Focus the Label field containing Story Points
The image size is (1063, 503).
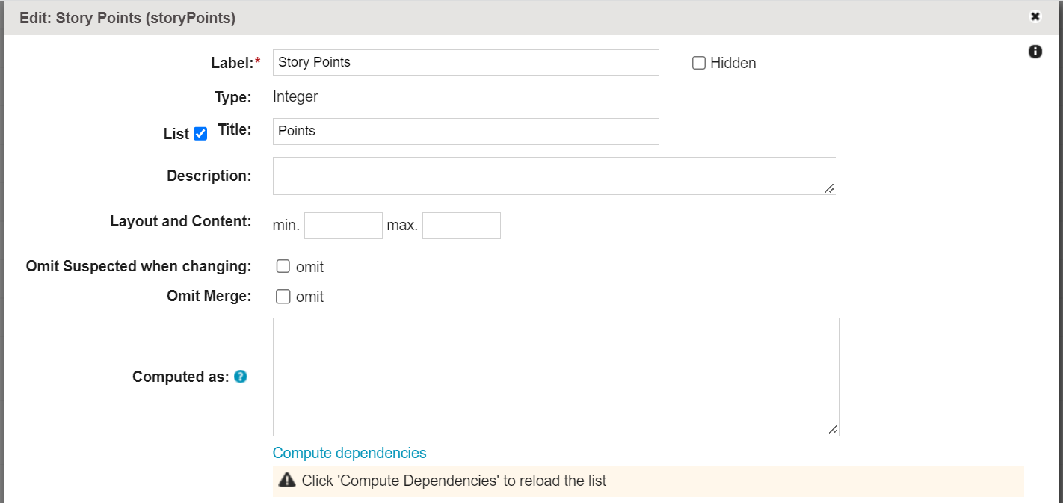click(x=465, y=63)
